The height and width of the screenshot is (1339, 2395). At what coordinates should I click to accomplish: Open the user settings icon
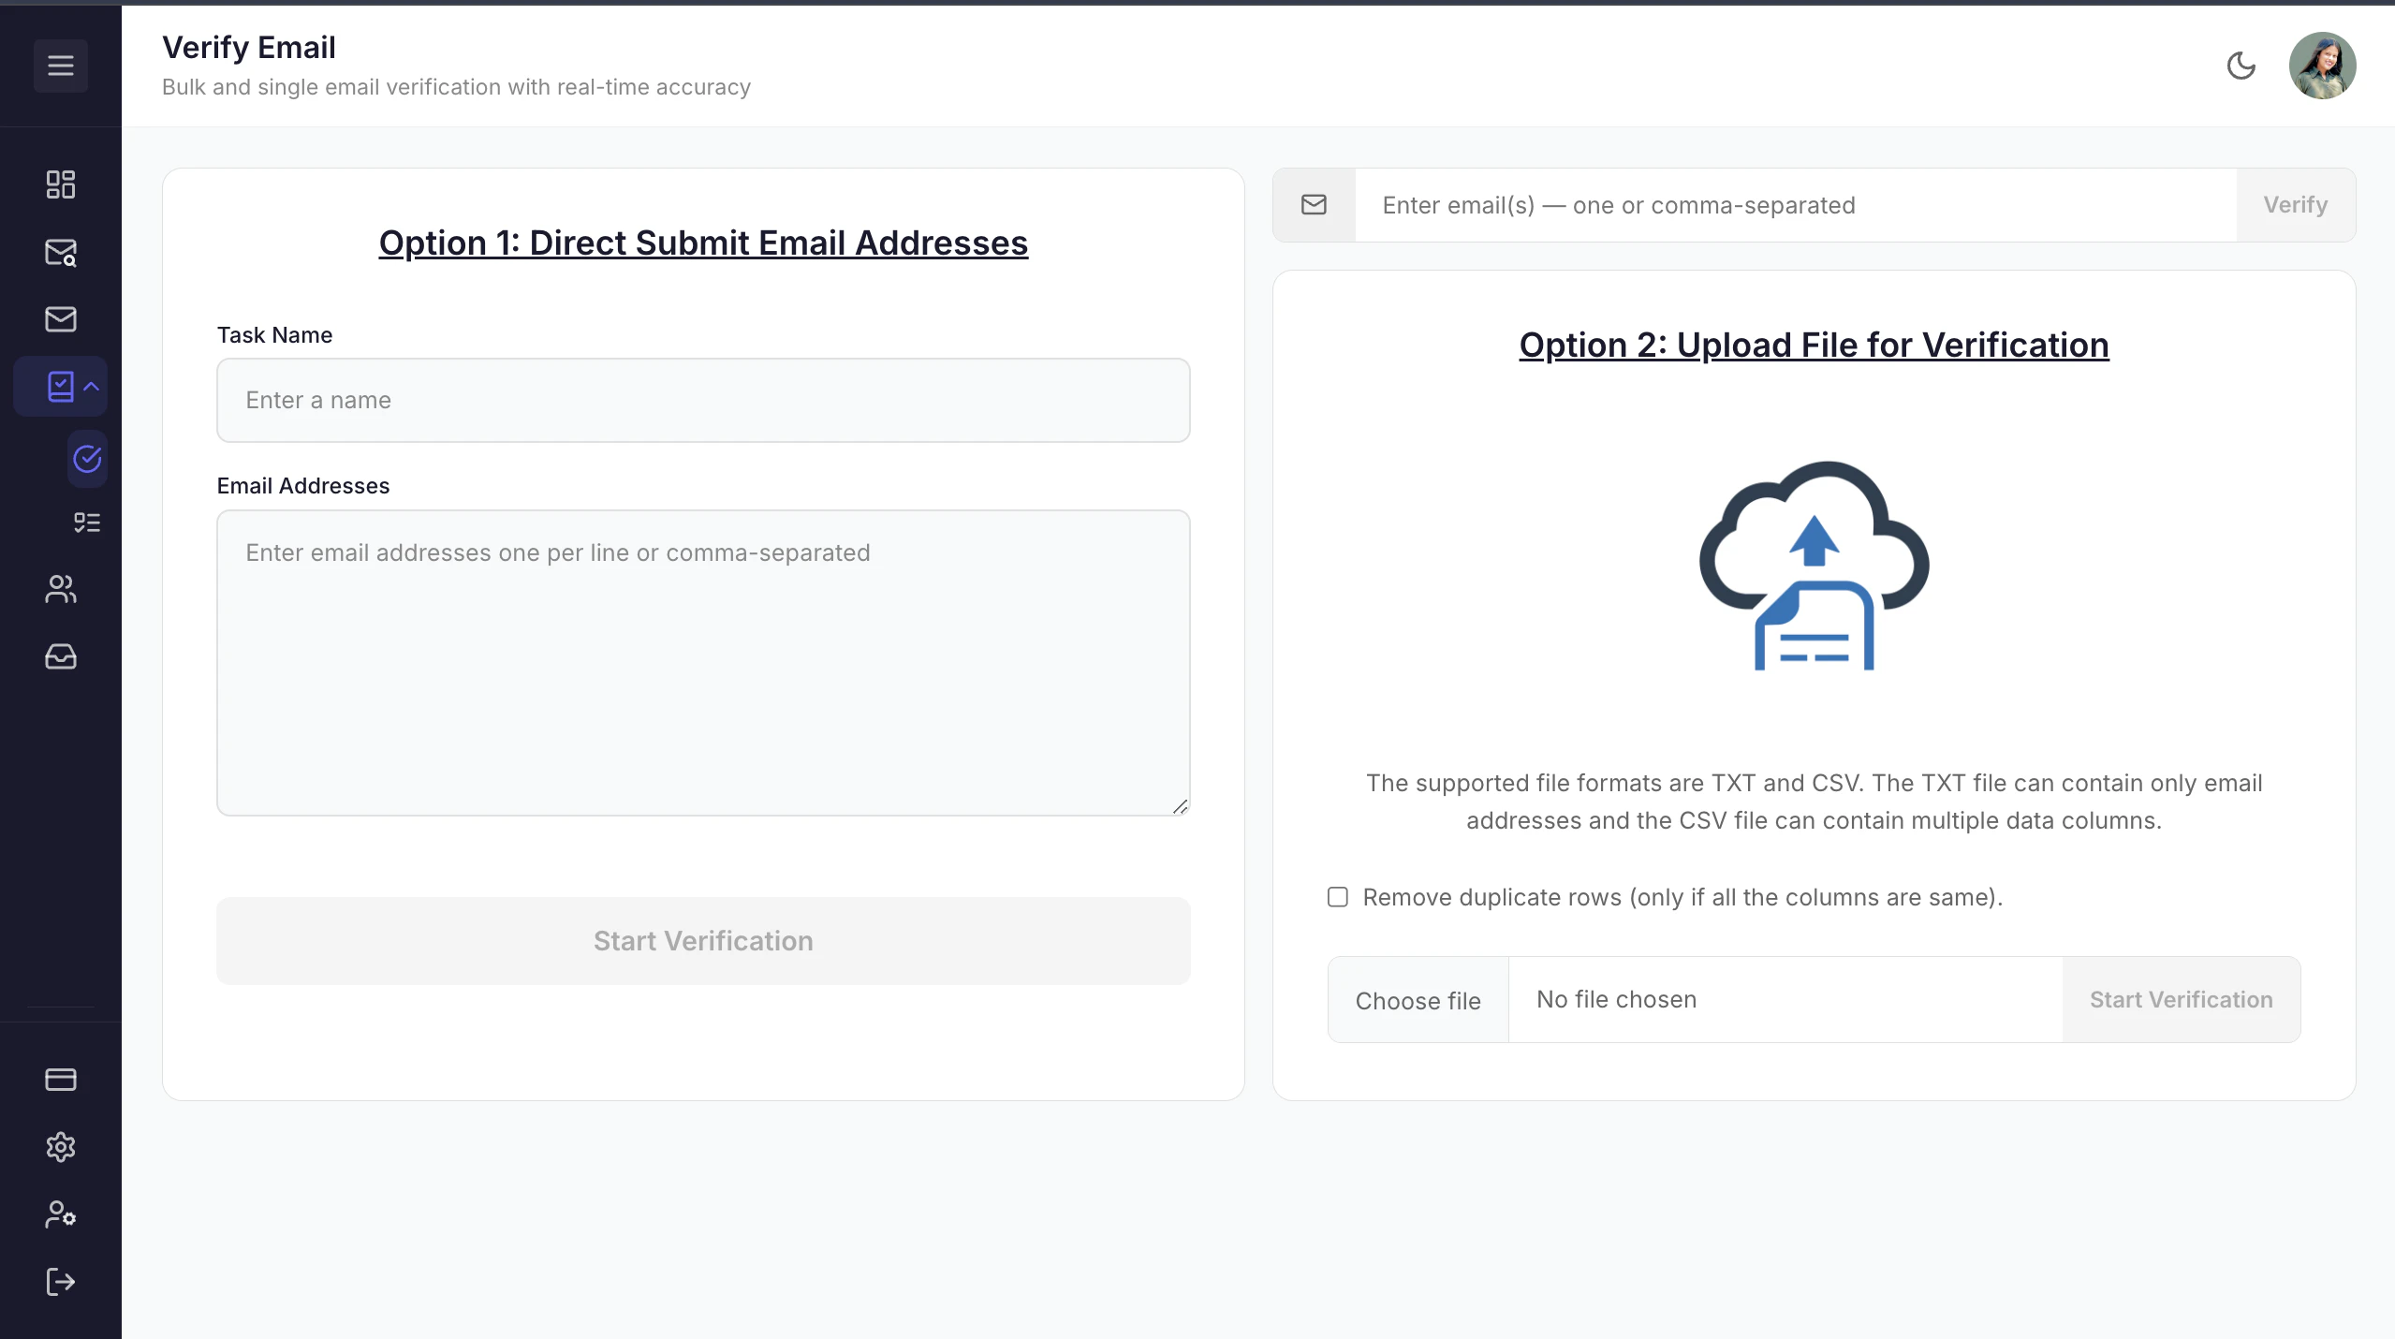(61, 1214)
